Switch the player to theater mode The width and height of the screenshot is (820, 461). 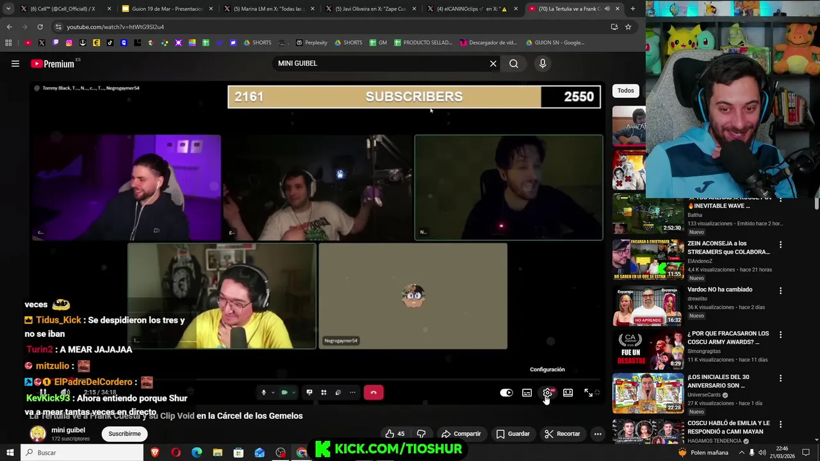(x=568, y=392)
